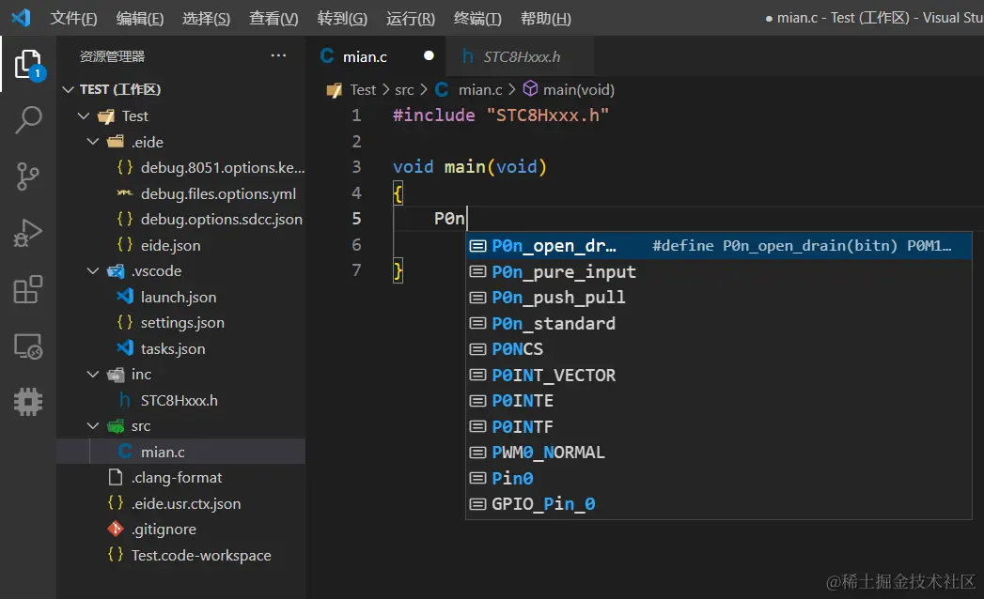This screenshot has height=599, width=984.
Task: Click the main(void) breadcrumb symbol icon
Action: tap(530, 89)
